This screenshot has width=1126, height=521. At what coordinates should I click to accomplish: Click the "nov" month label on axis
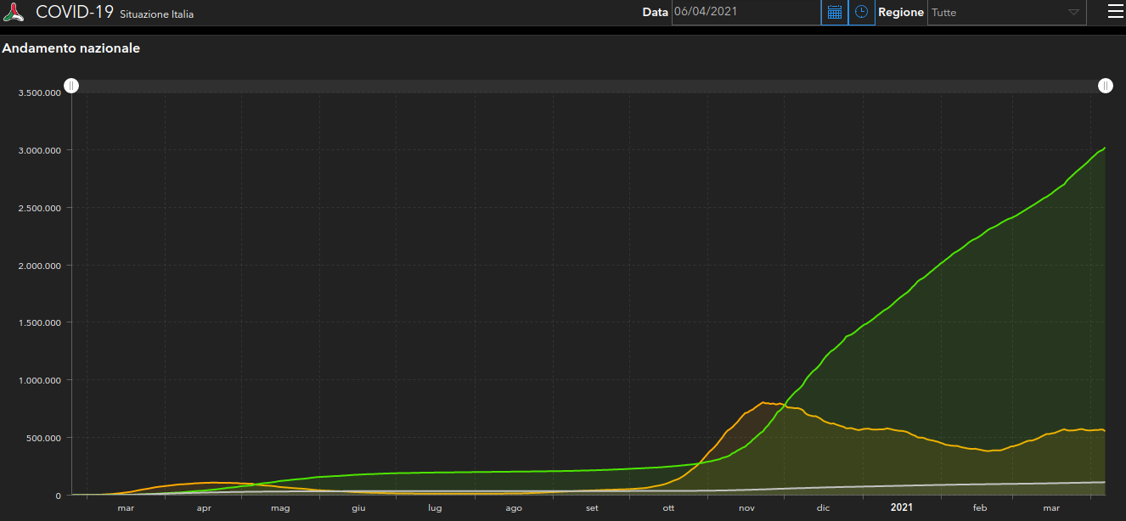(746, 507)
